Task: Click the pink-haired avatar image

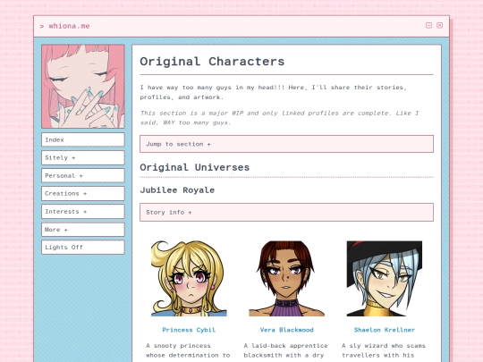Action: point(83,86)
